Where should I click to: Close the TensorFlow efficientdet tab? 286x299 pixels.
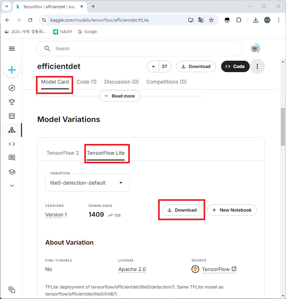coord(82,6)
